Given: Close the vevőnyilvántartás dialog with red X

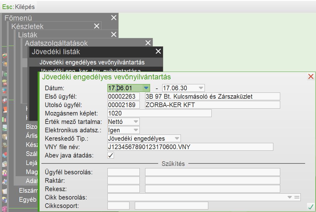Looking at the screenshot, I should tap(310, 77).
